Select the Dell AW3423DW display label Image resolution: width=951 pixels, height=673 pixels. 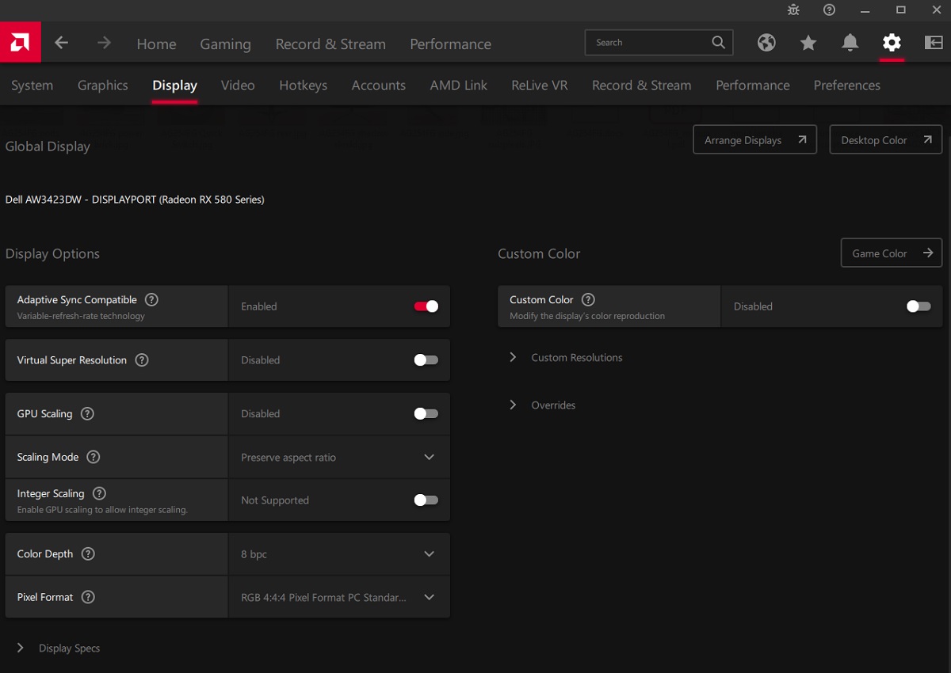(135, 200)
